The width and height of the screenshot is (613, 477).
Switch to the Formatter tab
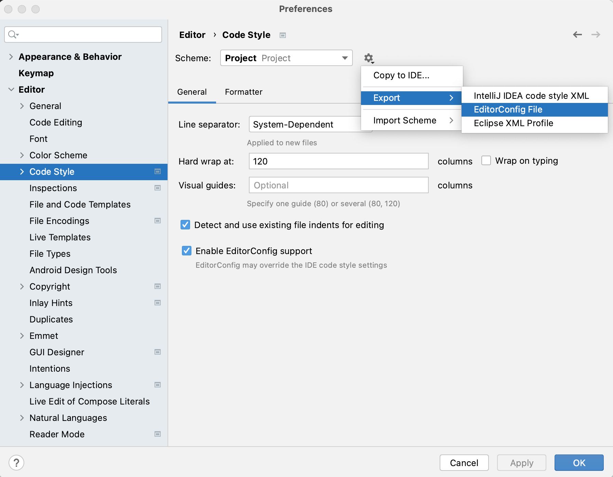pos(243,92)
